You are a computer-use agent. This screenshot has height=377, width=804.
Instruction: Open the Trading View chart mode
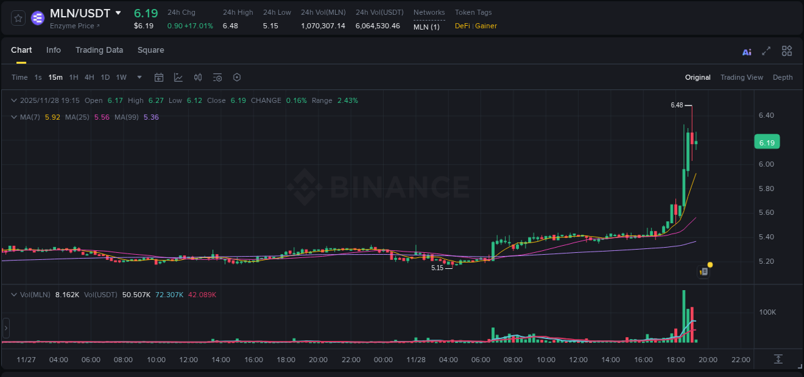tap(741, 77)
